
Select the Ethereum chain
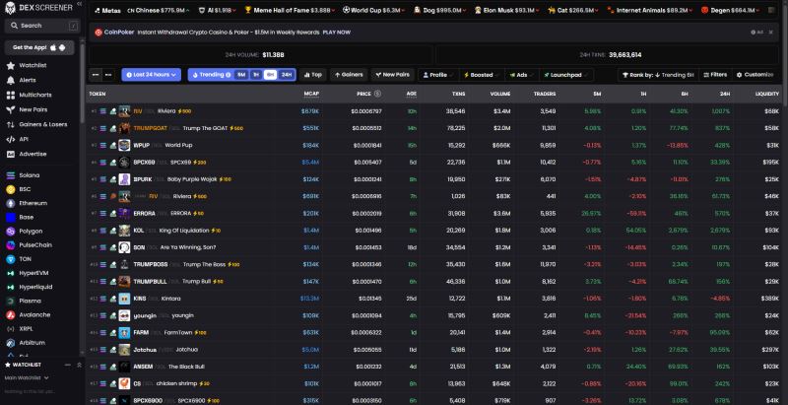(x=33, y=203)
